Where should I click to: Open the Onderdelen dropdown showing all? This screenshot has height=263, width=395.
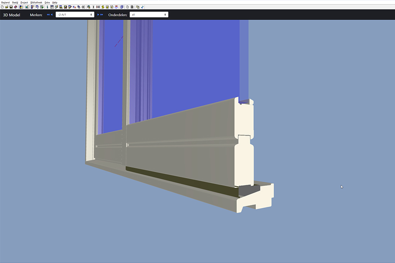tap(149, 15)
